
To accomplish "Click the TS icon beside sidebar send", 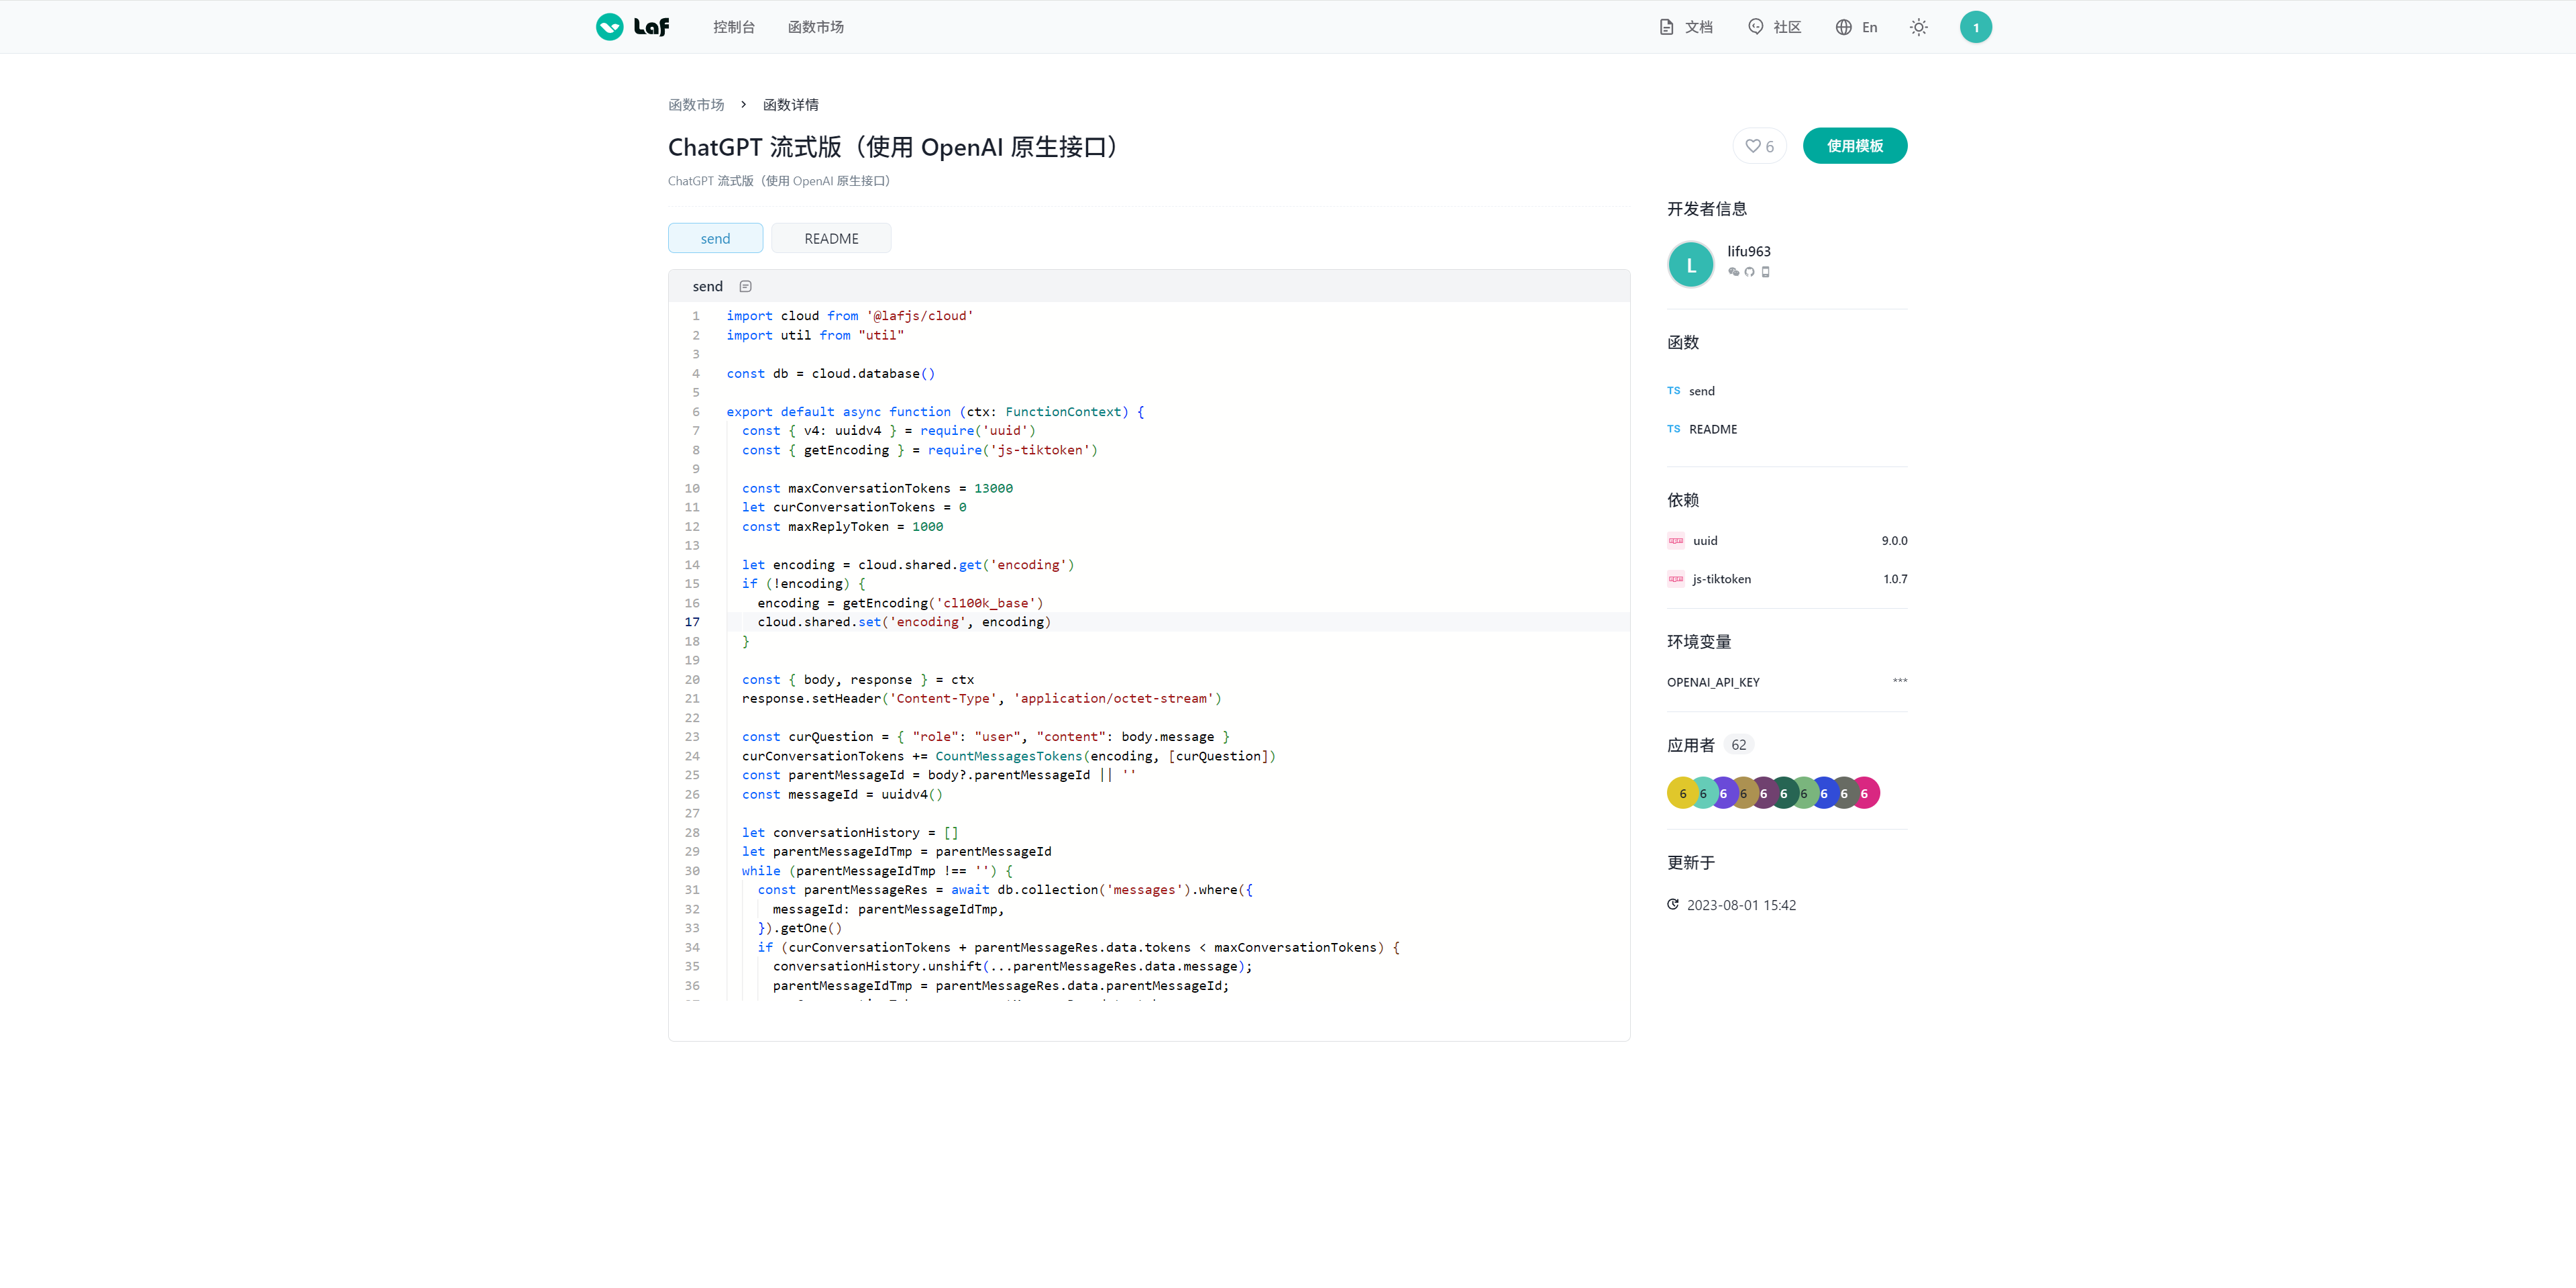I will click(x=1674, y=391).
